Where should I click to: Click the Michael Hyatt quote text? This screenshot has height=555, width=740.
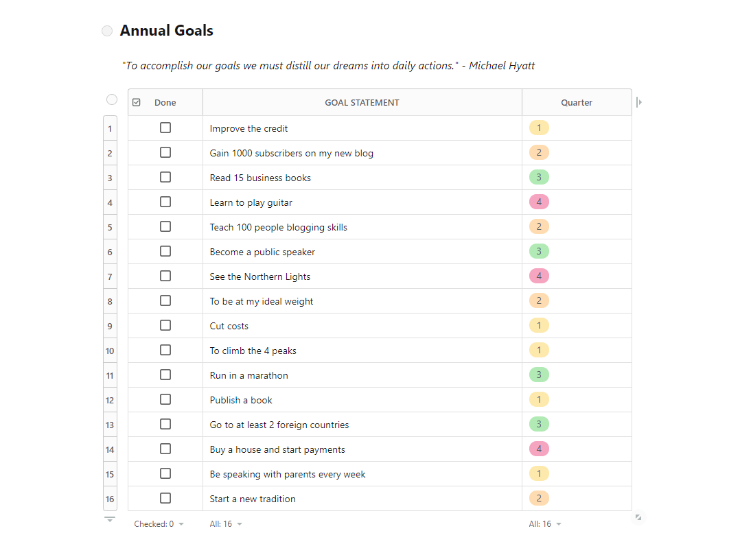[328, 66]
